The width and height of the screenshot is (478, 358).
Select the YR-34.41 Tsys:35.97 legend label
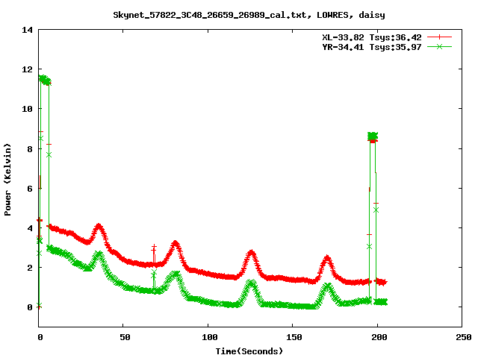pyautogui.click(x=372, y=47)
